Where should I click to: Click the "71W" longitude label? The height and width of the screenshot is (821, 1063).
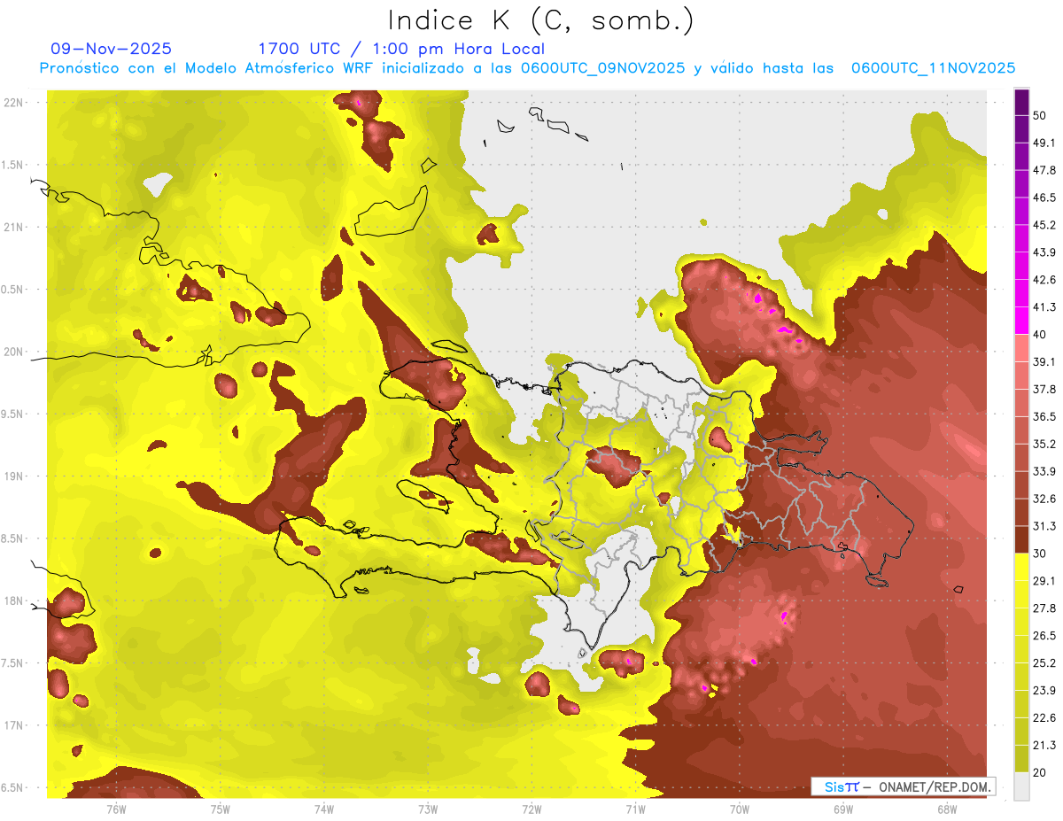tap(635, 809)
